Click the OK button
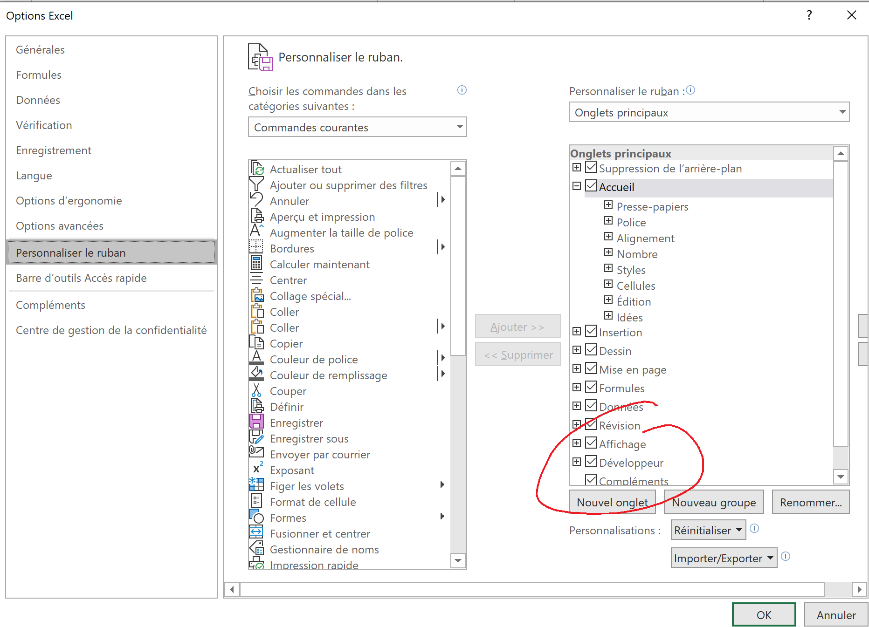The height and width of the screenshot is (627, 869). [764, 614]
